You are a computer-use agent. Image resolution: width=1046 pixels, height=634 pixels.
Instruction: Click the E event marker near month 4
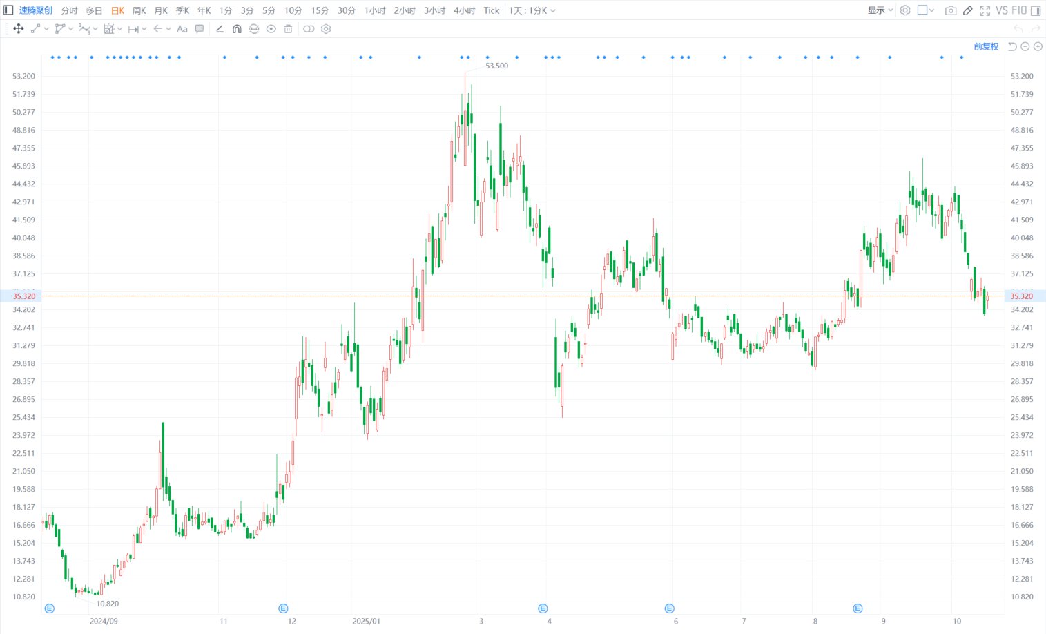tap(543, 608)
